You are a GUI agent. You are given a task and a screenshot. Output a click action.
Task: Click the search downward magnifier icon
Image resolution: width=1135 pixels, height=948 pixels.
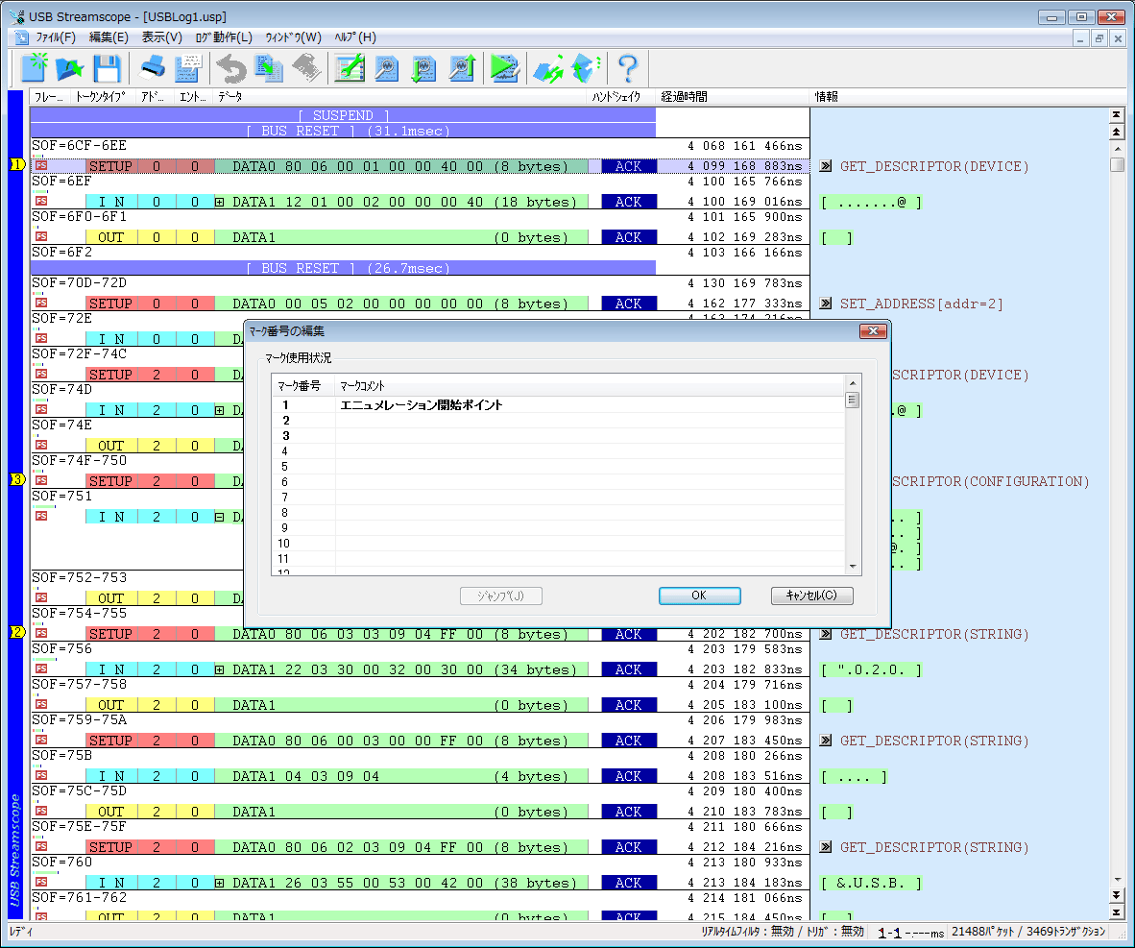[423, 68]
